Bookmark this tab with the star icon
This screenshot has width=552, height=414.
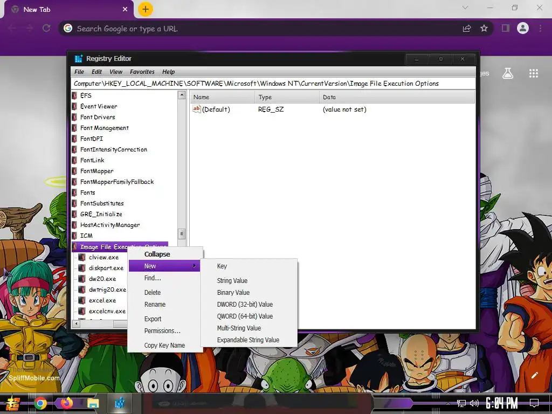pos(484,28)
